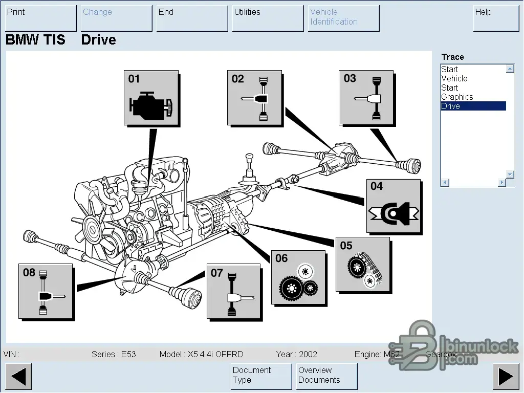The height and width of the screenshot is (393, 524).
Task: Select first 'Start' entry in Trace list
Action: [x=473, y=69]
